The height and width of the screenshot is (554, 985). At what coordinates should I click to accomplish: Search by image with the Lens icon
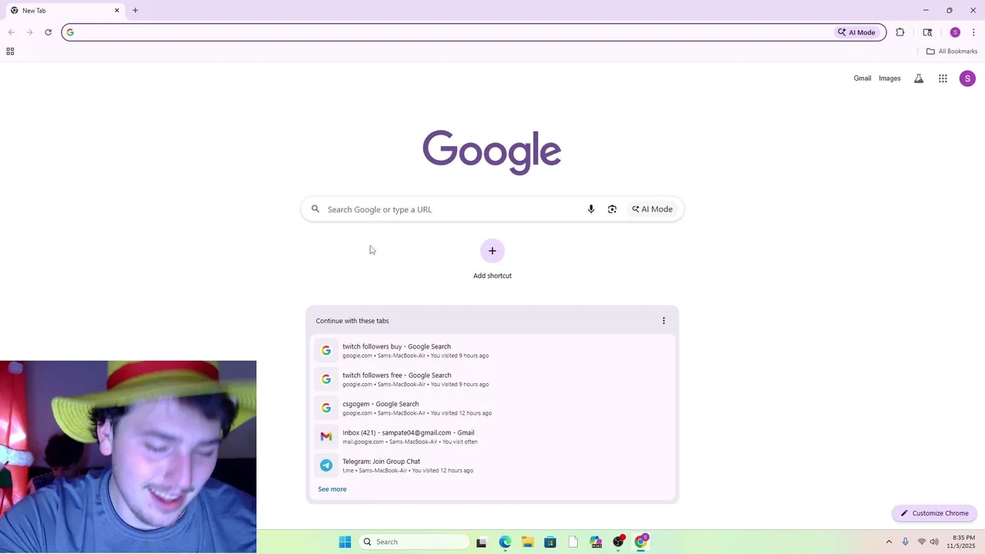pos(612,209)
